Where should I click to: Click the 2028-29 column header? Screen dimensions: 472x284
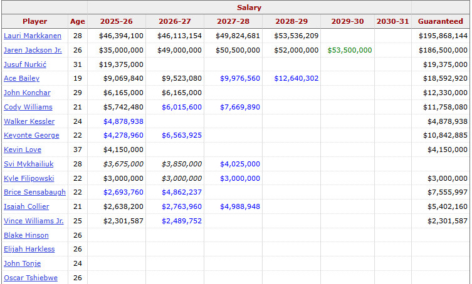click(x=291, y=21)
